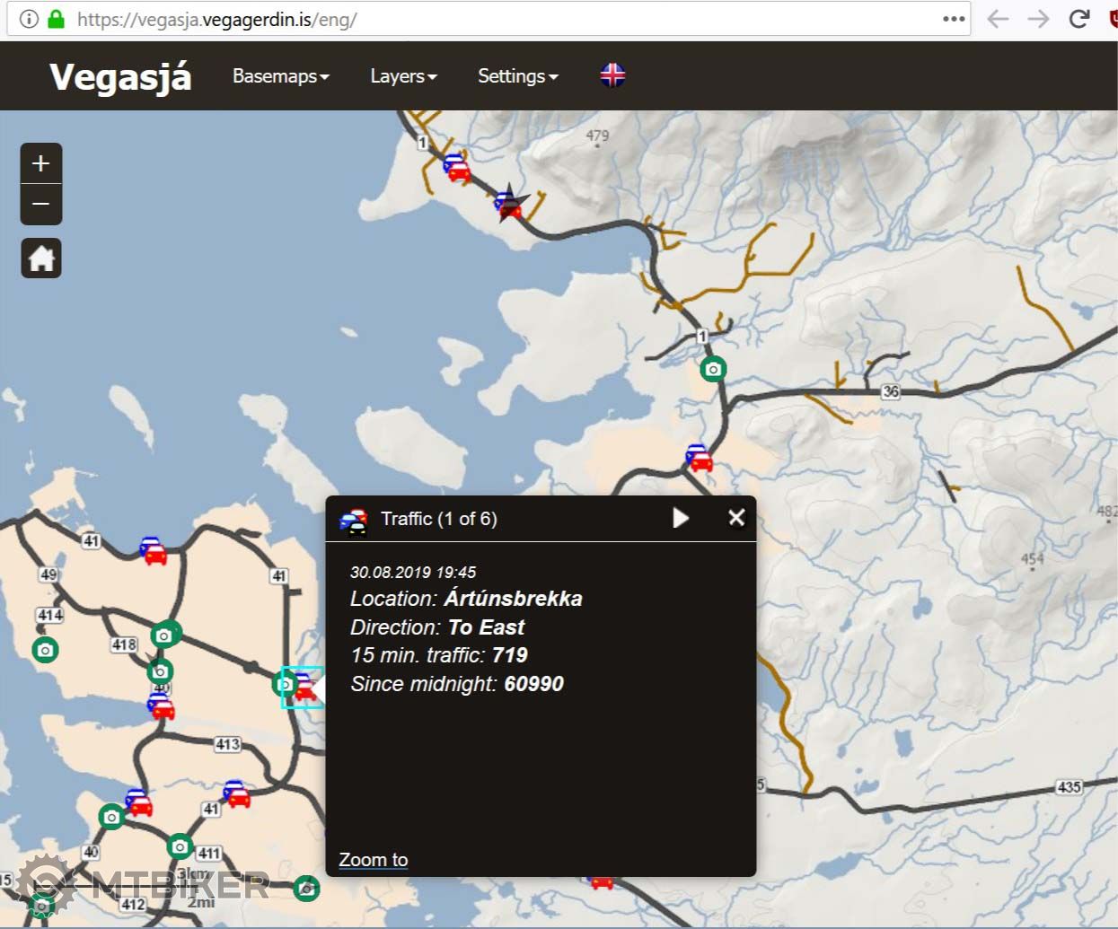Click the zoom in plus button
The height and width of the screenshot is (929, 1118).
41,163
